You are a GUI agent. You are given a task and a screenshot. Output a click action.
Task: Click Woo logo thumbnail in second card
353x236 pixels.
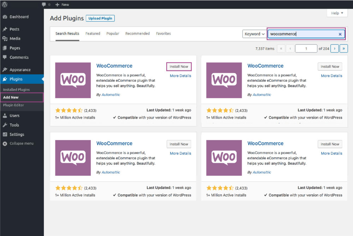(224, 80)
